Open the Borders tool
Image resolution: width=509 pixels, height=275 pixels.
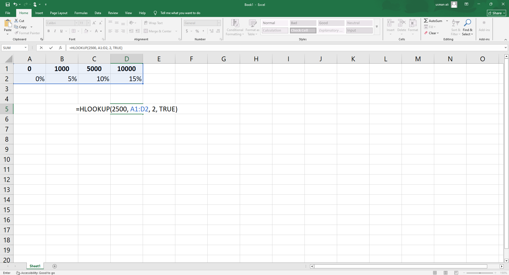[x=74, y=31]
